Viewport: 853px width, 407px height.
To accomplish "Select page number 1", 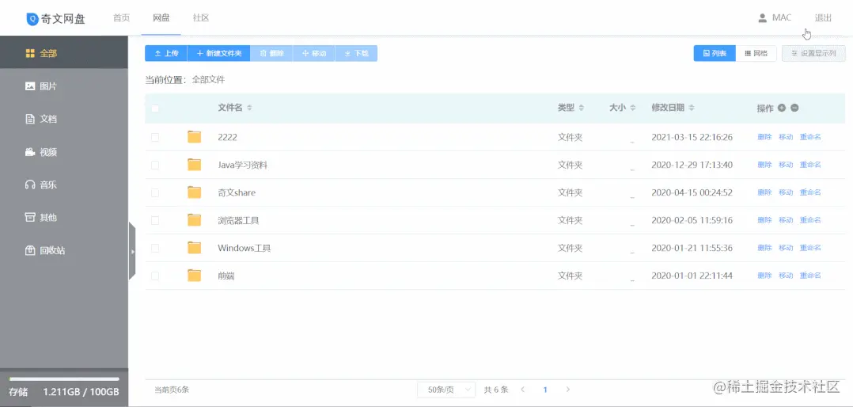I will point(545,390).
